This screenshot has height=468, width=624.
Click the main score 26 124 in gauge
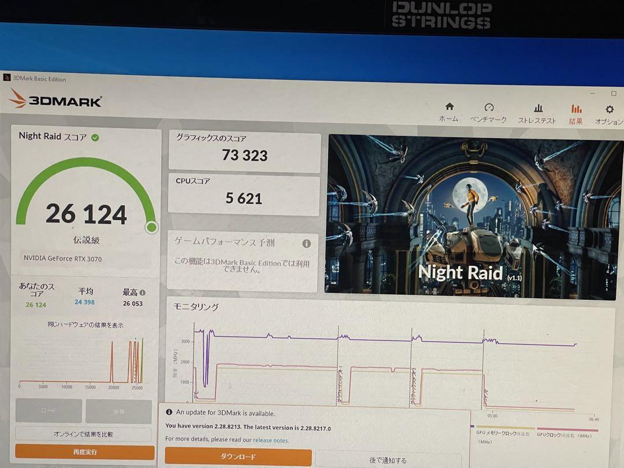click(86, 214)
